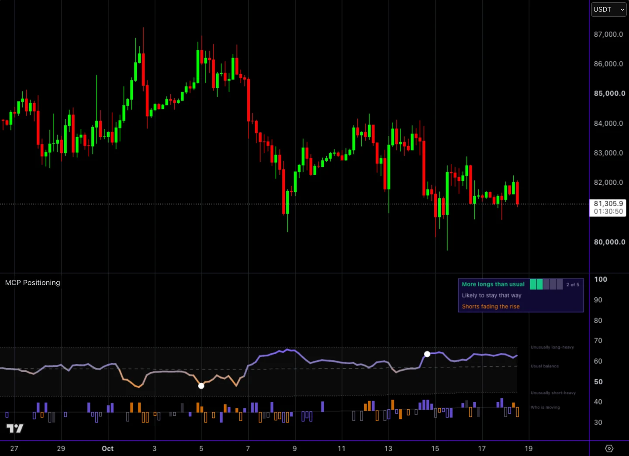The width and height of the screenshot is (629, 456).
Task: Click the candle countdown timer 01:30:50
Action: point(608,211)
